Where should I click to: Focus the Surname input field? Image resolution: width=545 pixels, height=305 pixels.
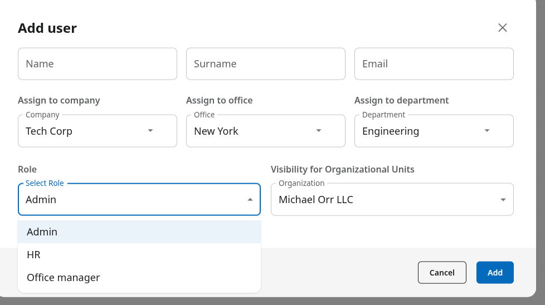[265, 64]
